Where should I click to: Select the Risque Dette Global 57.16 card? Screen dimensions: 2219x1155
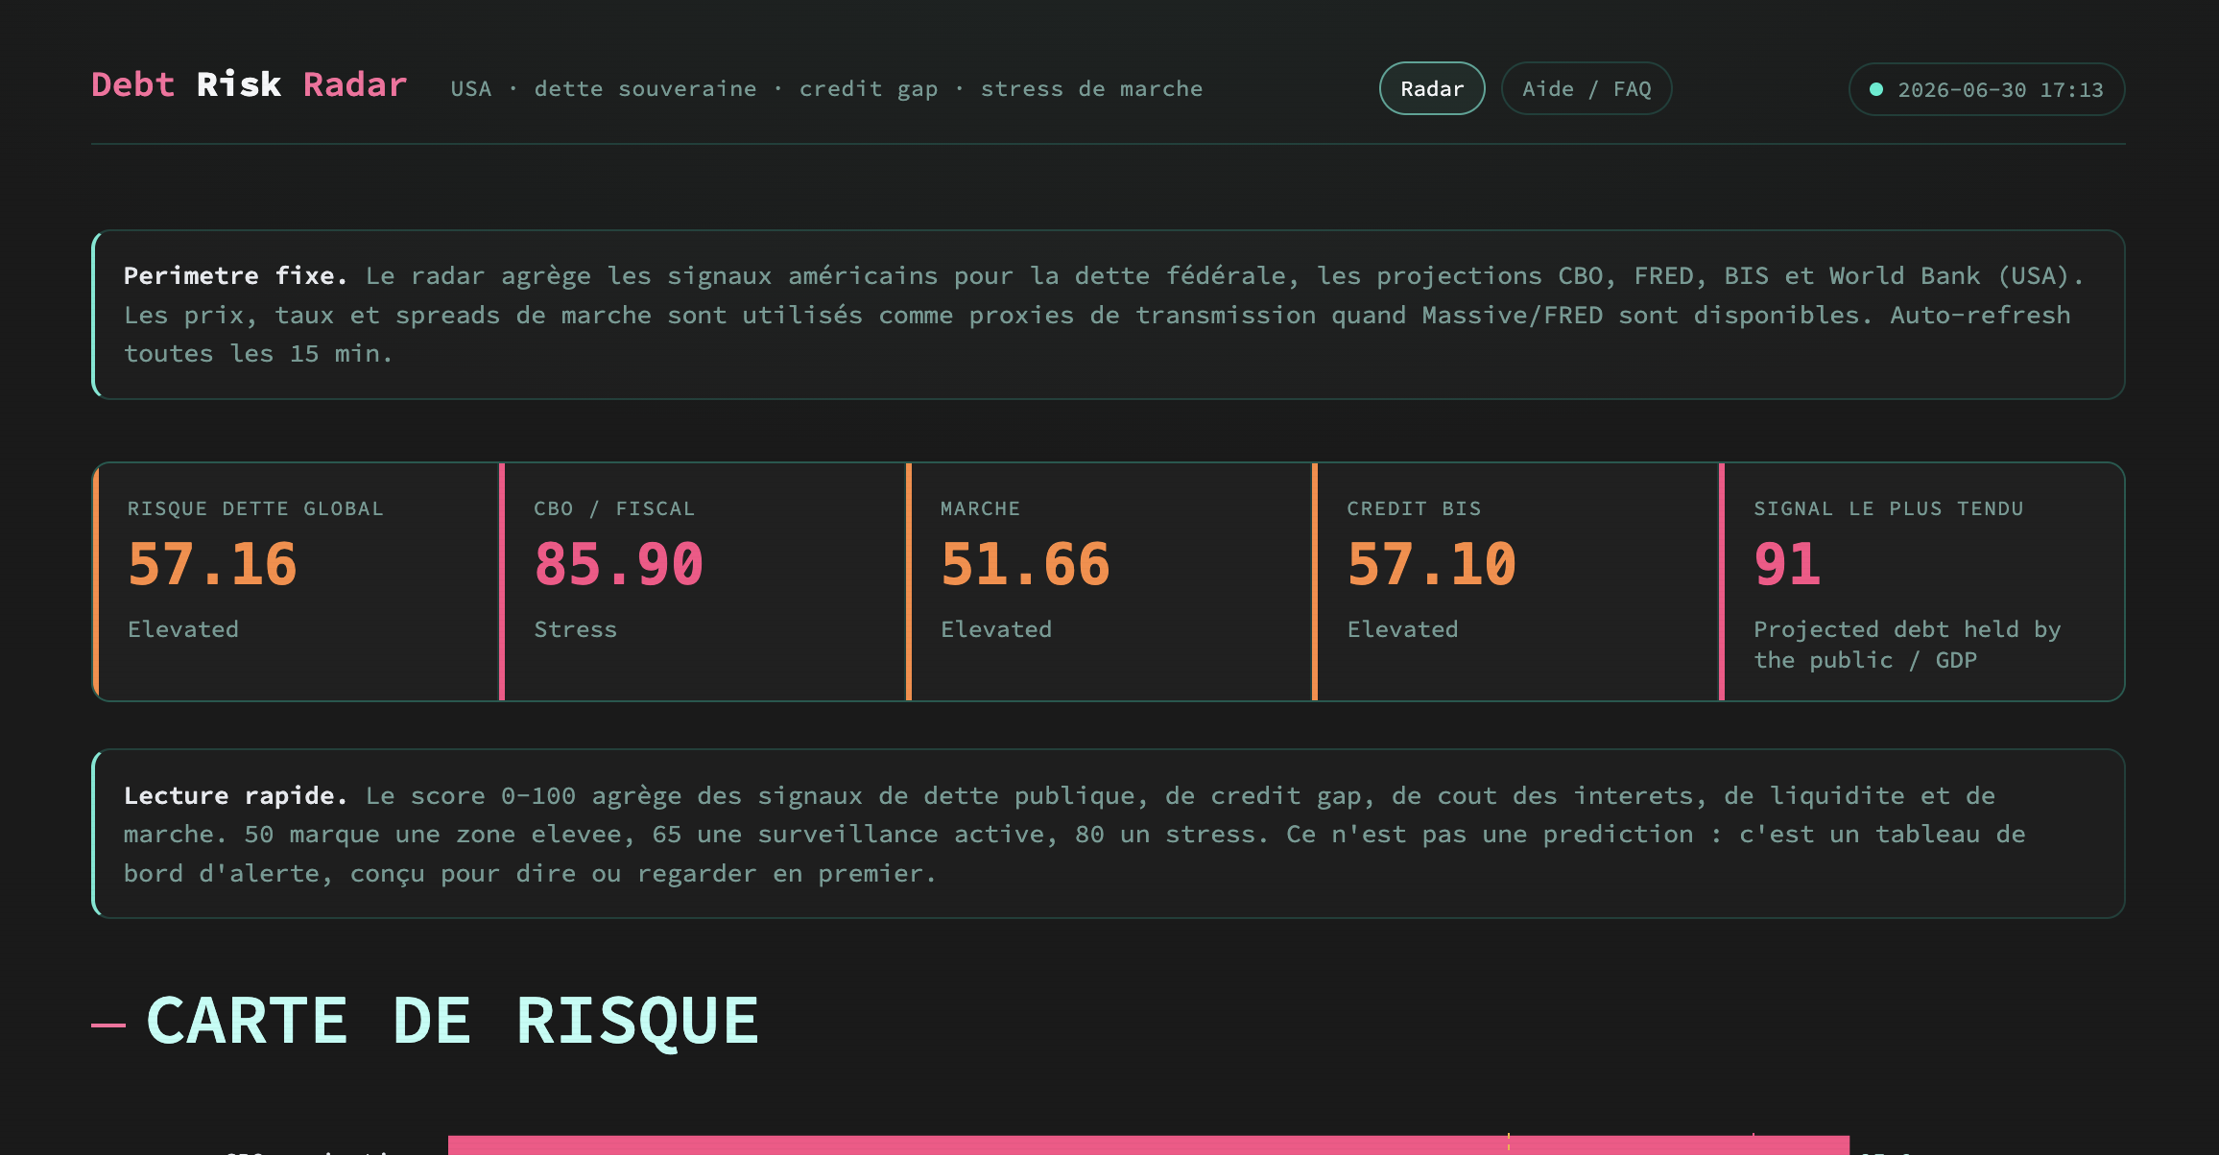(297, 581)
